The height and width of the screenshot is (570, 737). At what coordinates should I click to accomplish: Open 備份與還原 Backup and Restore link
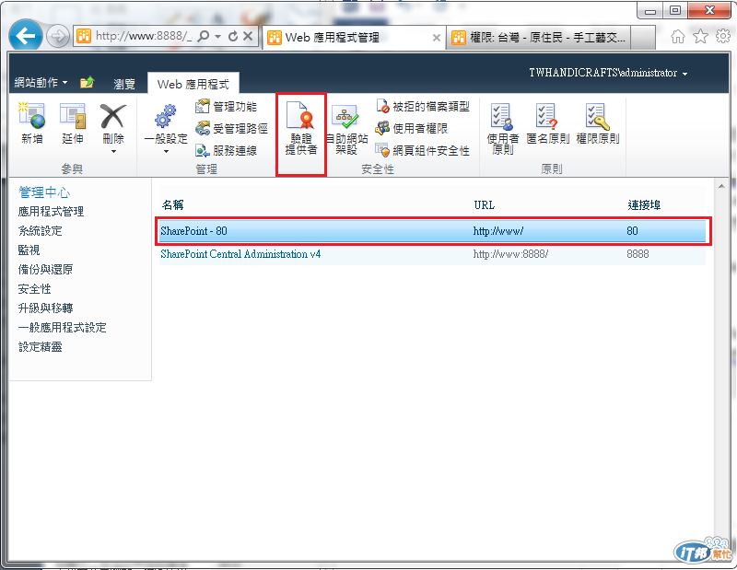[x=45, y=269]
